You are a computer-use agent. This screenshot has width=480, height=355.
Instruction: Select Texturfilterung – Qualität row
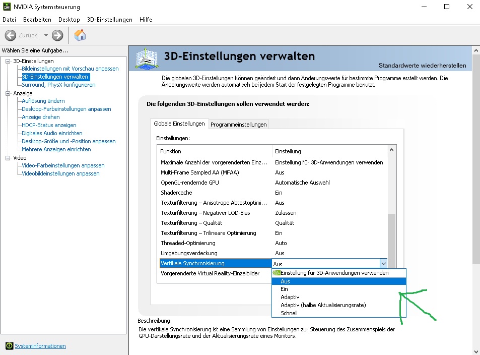pyautogui.click(x=273, y=223)
